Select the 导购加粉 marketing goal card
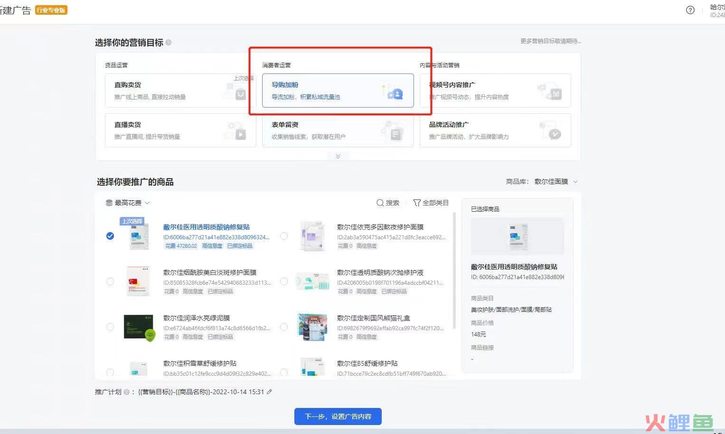725x434 pixels. click(338, 90)
